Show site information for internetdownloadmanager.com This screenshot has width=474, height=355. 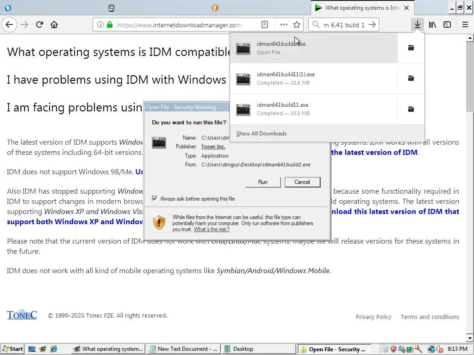click(100, 25)
